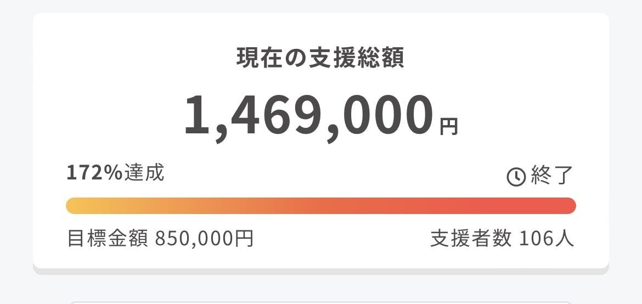642x304 pixels.
Task: Click the 172% achievement percentage
Action: pyautogui.click(x=94, y=173)
